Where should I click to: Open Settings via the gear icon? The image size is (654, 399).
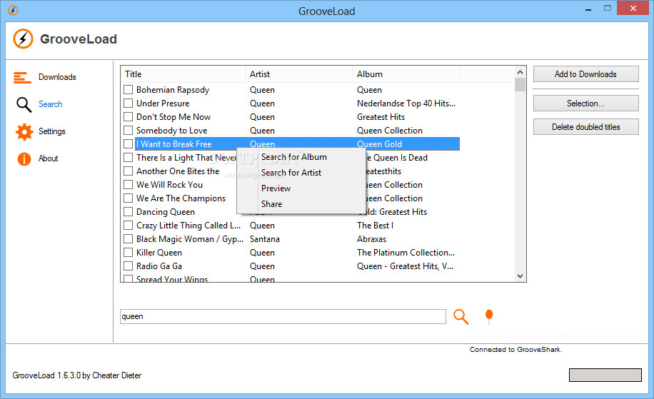coord(24,132)
